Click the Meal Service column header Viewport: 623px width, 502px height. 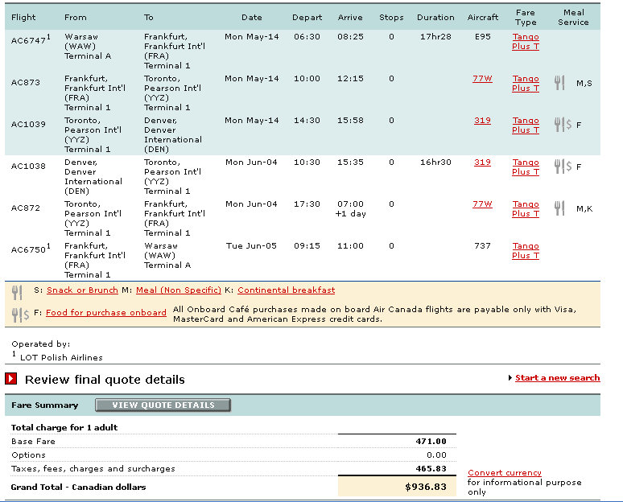pyautogui.click(x=573, y=18)
